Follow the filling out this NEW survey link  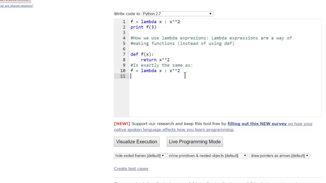[x=257, y=124]
